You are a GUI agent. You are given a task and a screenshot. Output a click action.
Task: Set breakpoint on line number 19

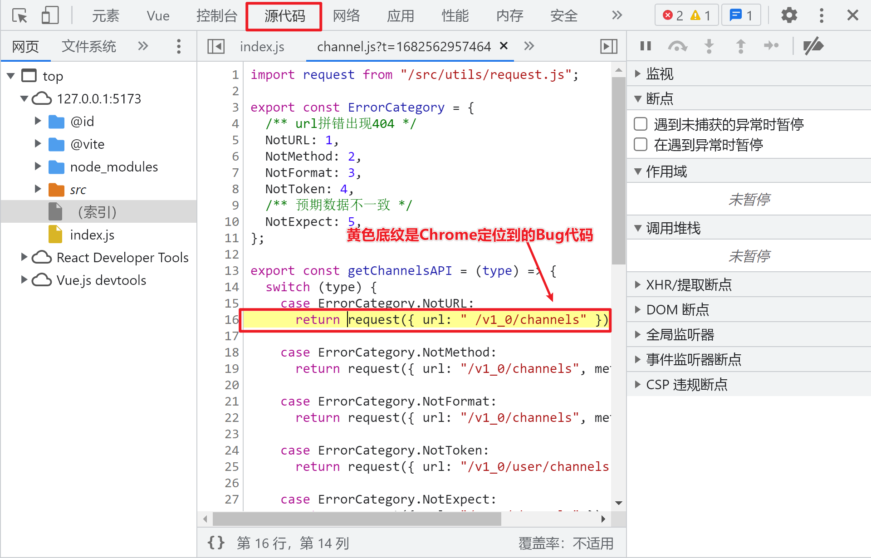(231, 369)
